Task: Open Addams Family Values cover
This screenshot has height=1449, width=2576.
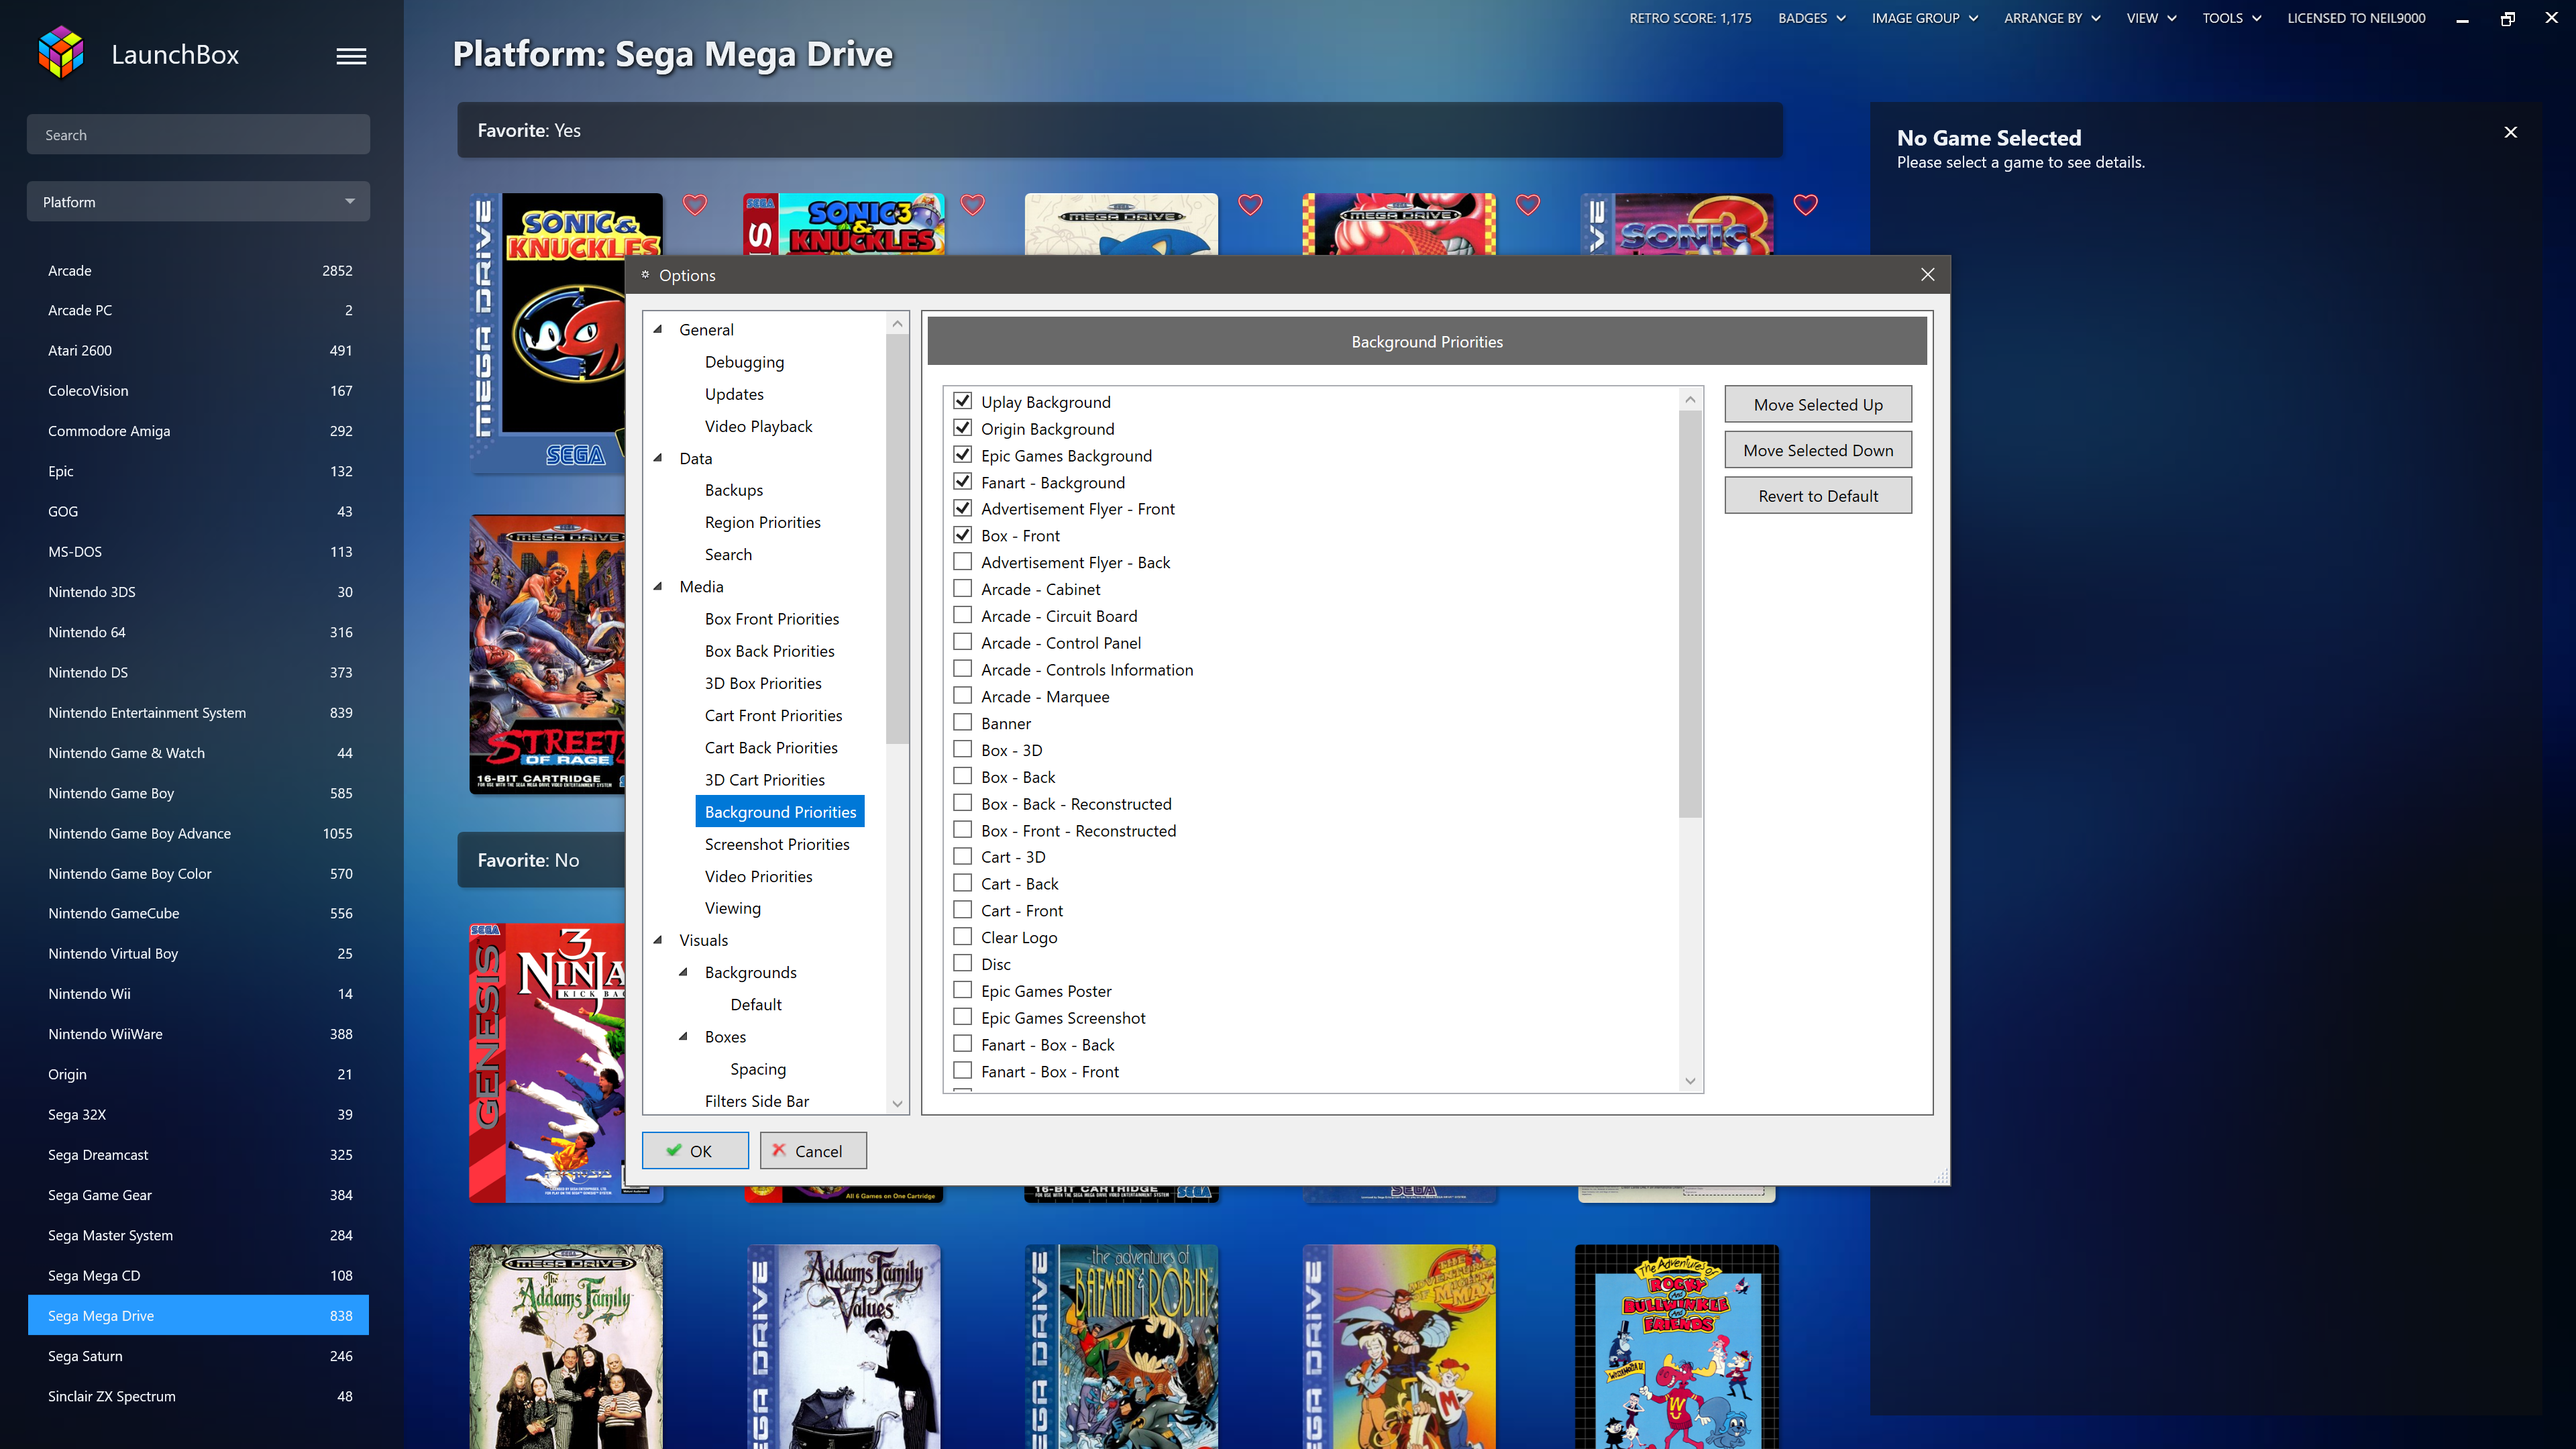Action: tap(844, 1346)
